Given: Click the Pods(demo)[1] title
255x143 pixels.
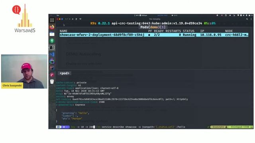Looking at the screenshot, I should 153,27.
